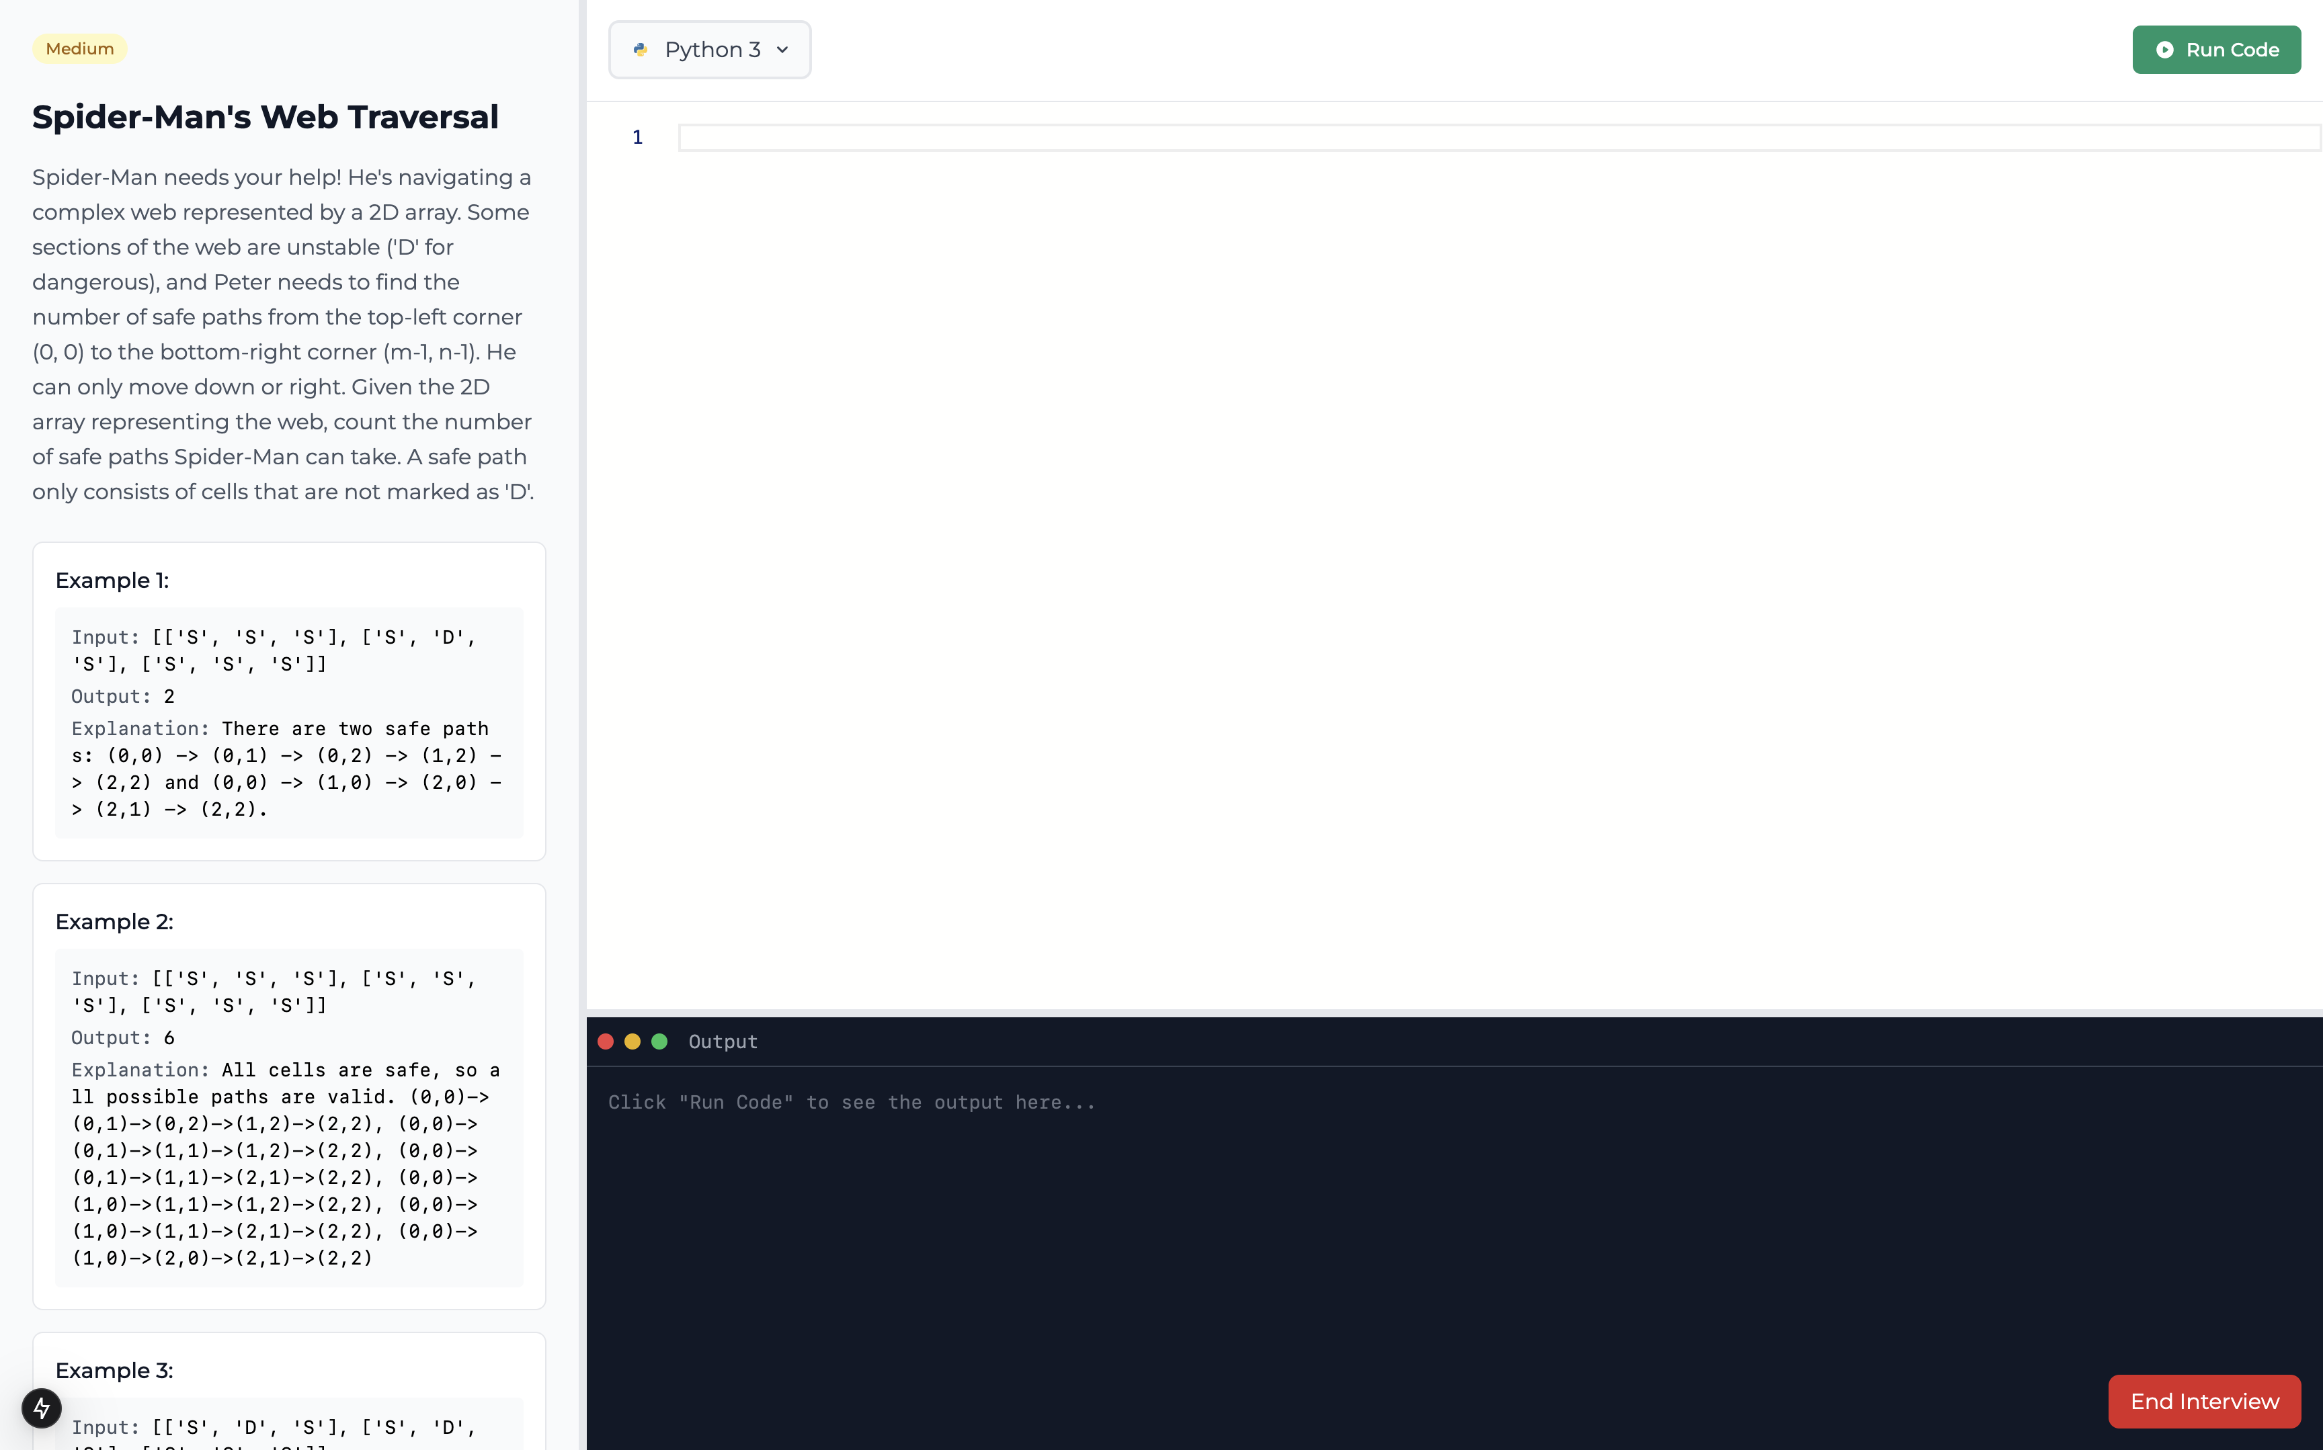Click the line number 1 gutter
The height and width of the screenshot is (1450, 2323).
coord(637,138)
